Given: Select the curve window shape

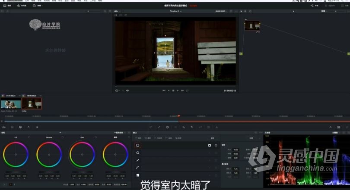Looking at the screenshot, I should coord(138,168).
